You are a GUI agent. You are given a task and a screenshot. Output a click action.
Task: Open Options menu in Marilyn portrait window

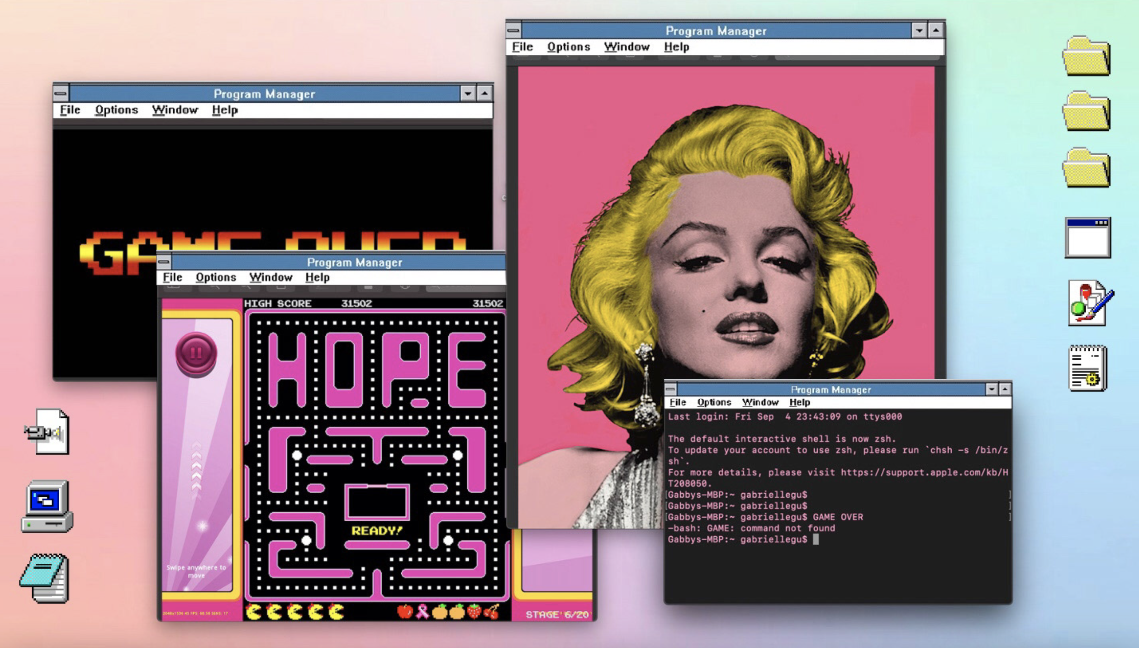[568, 47]
